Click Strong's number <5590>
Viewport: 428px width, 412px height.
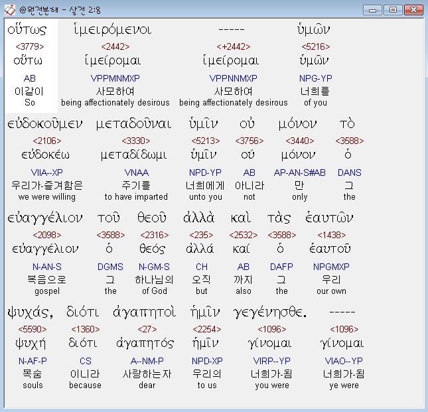pyautogui.click(x=33, y=329)
